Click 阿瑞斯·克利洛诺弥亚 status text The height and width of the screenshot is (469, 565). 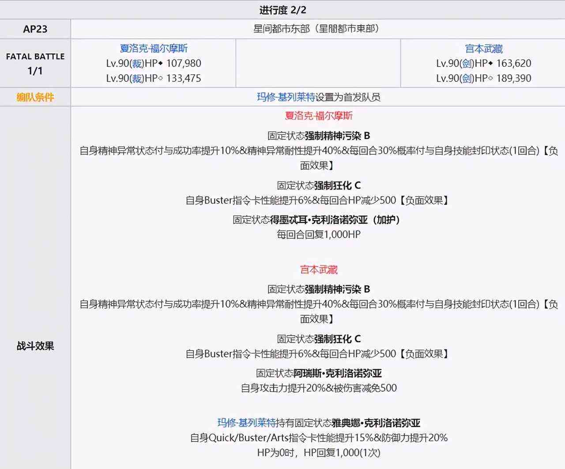[338, 374]
